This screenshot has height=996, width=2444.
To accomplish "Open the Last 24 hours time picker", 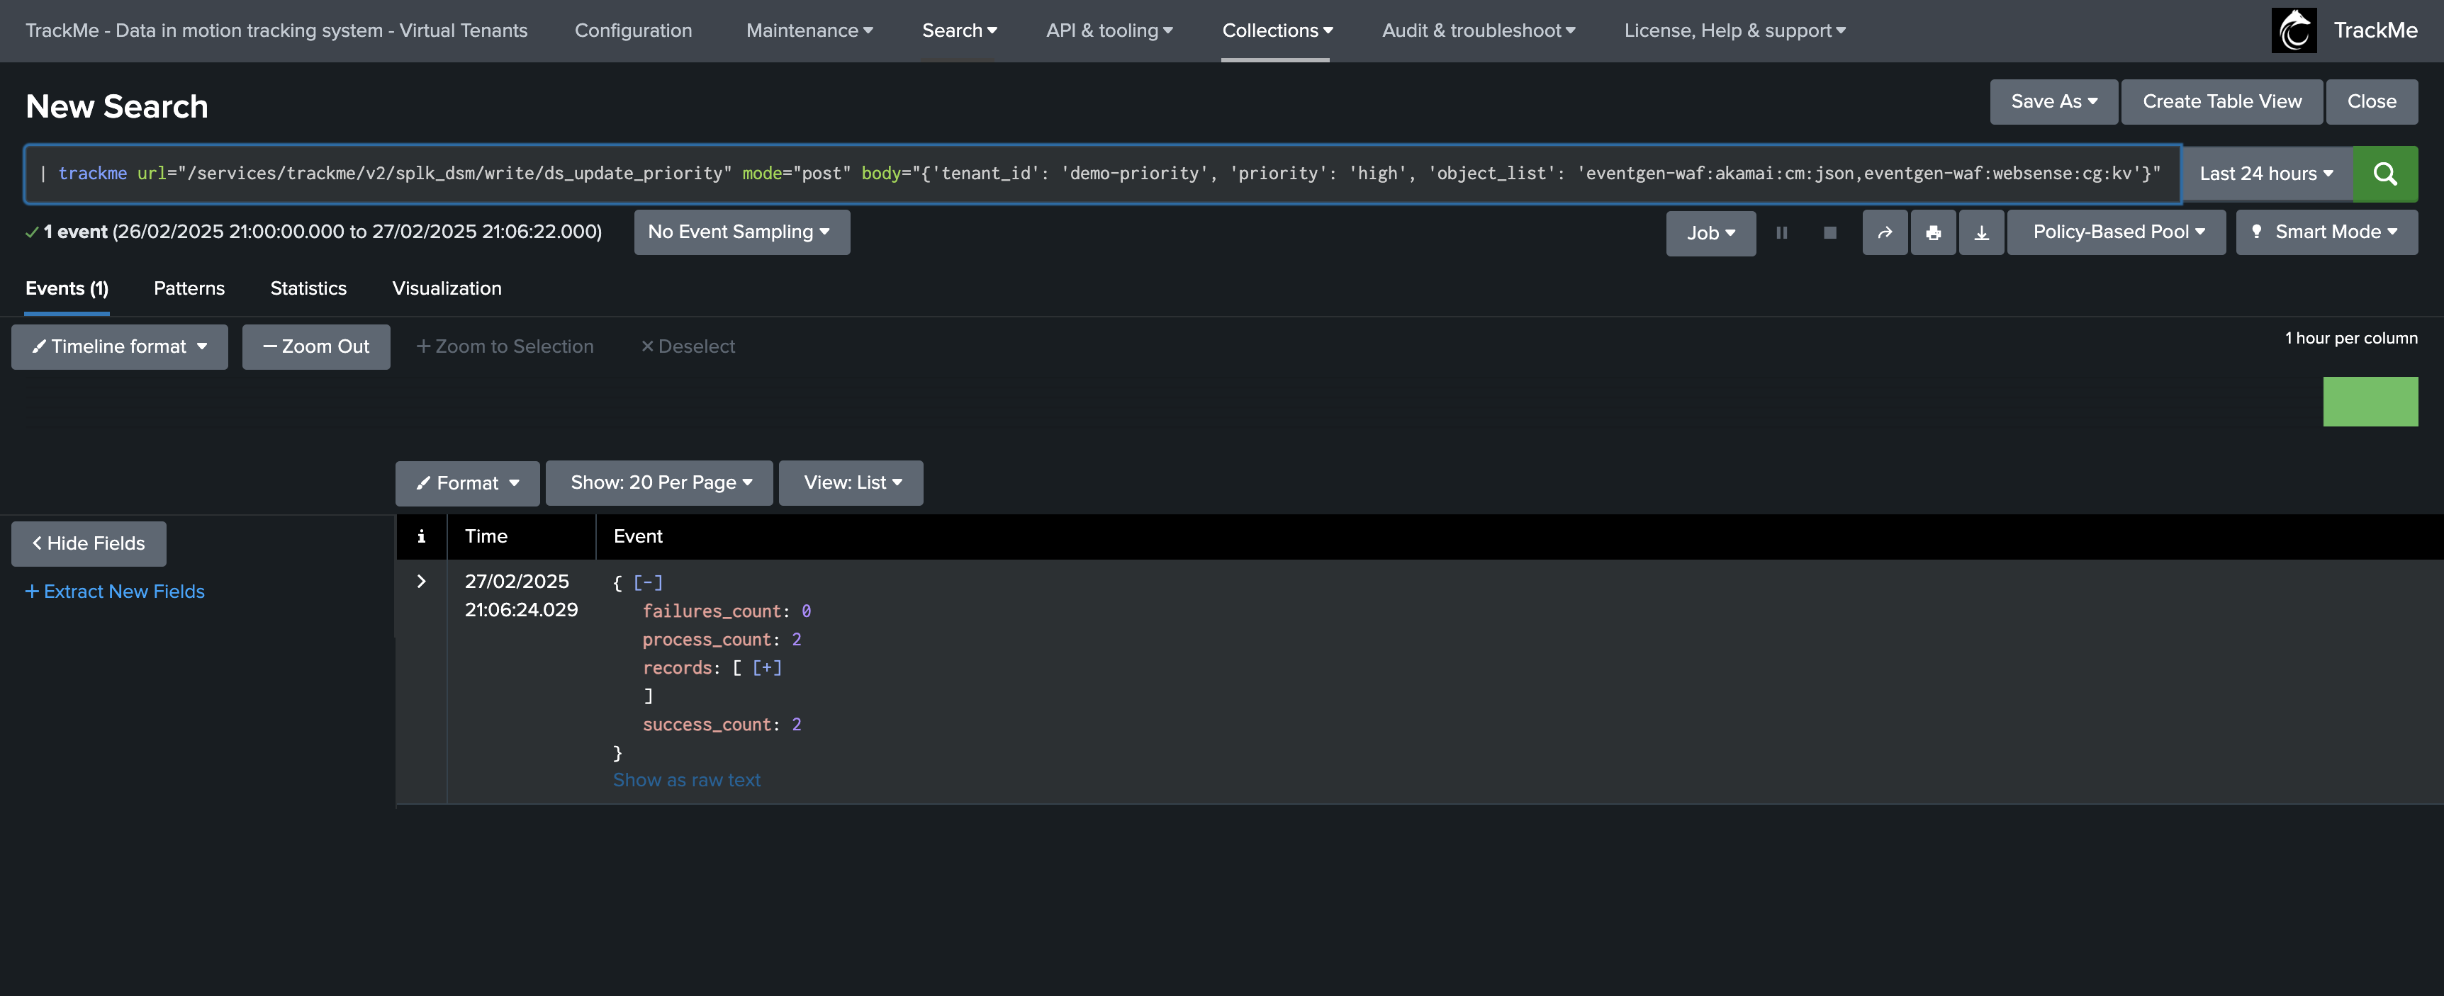I will (x=2267, y=174).
